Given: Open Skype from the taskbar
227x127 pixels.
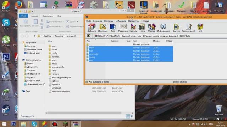Looking at the screenshot, I should click(34, 124).
